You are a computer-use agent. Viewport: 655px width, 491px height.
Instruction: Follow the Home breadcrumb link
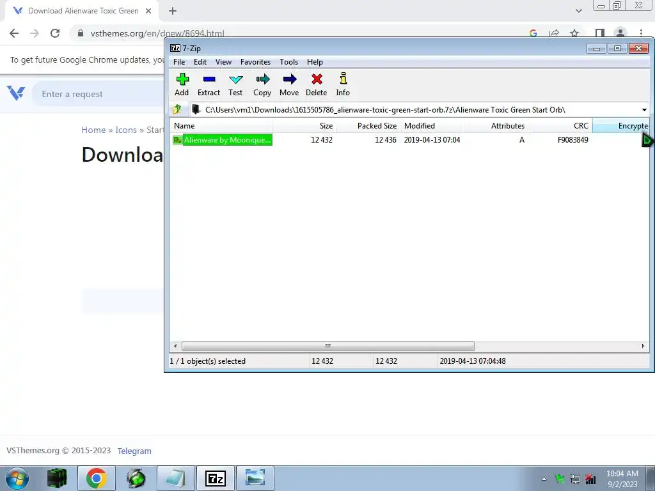click(x=93, y=130)
